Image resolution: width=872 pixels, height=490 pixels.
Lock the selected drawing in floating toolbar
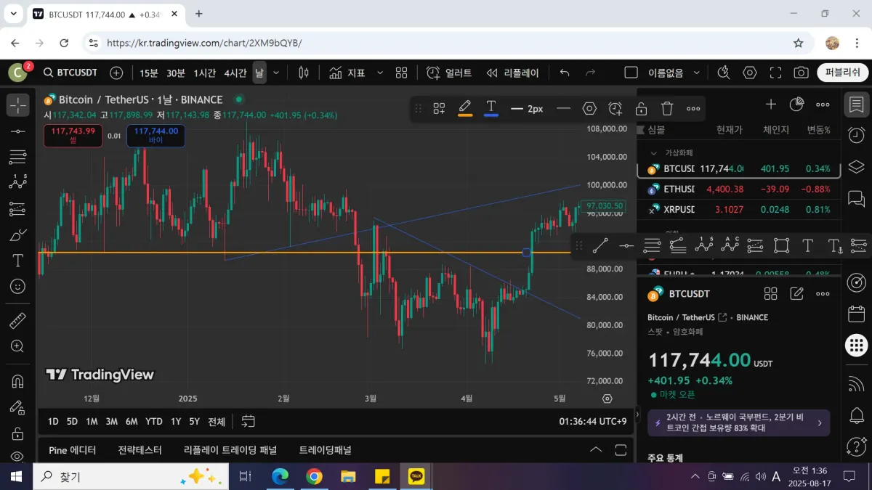(641, 109)
